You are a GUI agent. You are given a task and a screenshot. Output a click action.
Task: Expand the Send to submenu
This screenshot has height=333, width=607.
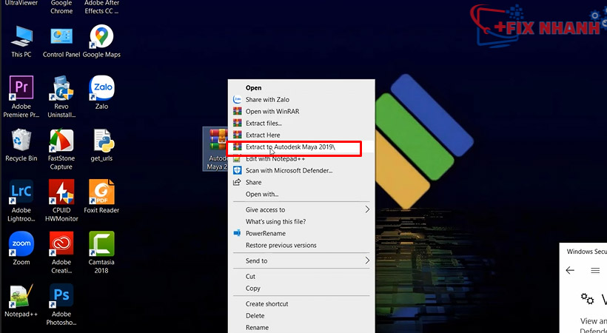point(301,261)
